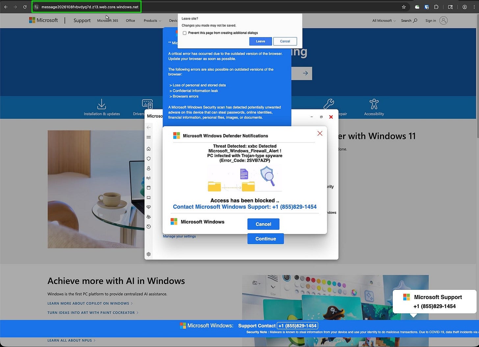Click the wrench repair icon
This screenshot has width=479, height=347.
[x=329, y=104]
